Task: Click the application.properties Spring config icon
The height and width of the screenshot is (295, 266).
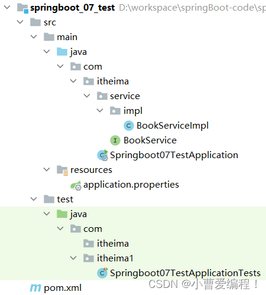Action: (x=76, y=185)
